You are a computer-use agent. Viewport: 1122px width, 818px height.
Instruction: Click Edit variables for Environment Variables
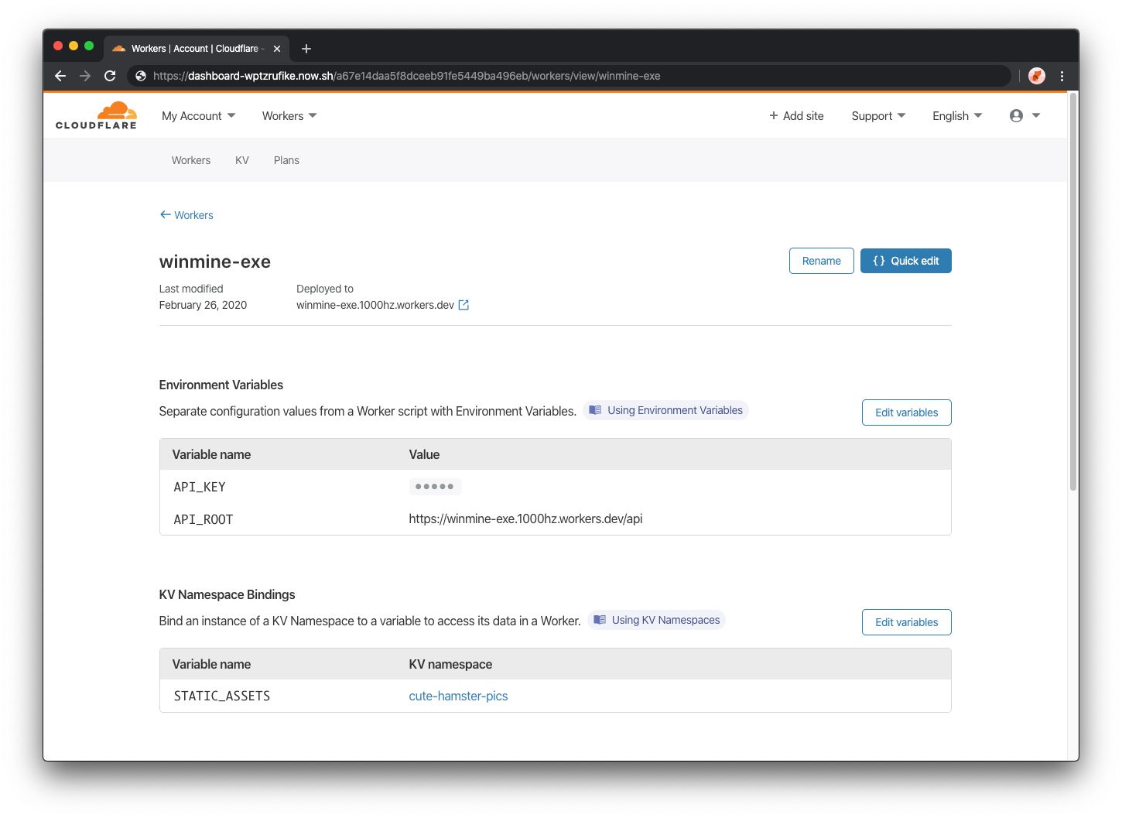click(x=906, y=412)
